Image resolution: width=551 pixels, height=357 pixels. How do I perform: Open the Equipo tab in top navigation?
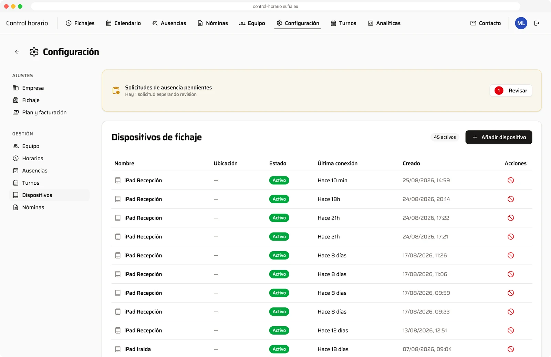click(252, 23)
